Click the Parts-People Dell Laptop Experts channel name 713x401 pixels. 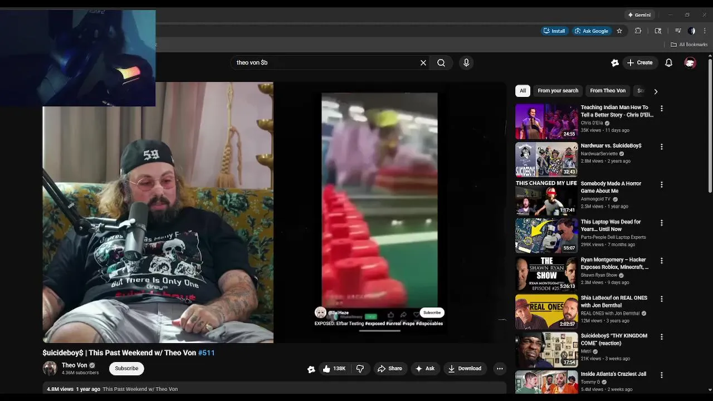(613, 237)
